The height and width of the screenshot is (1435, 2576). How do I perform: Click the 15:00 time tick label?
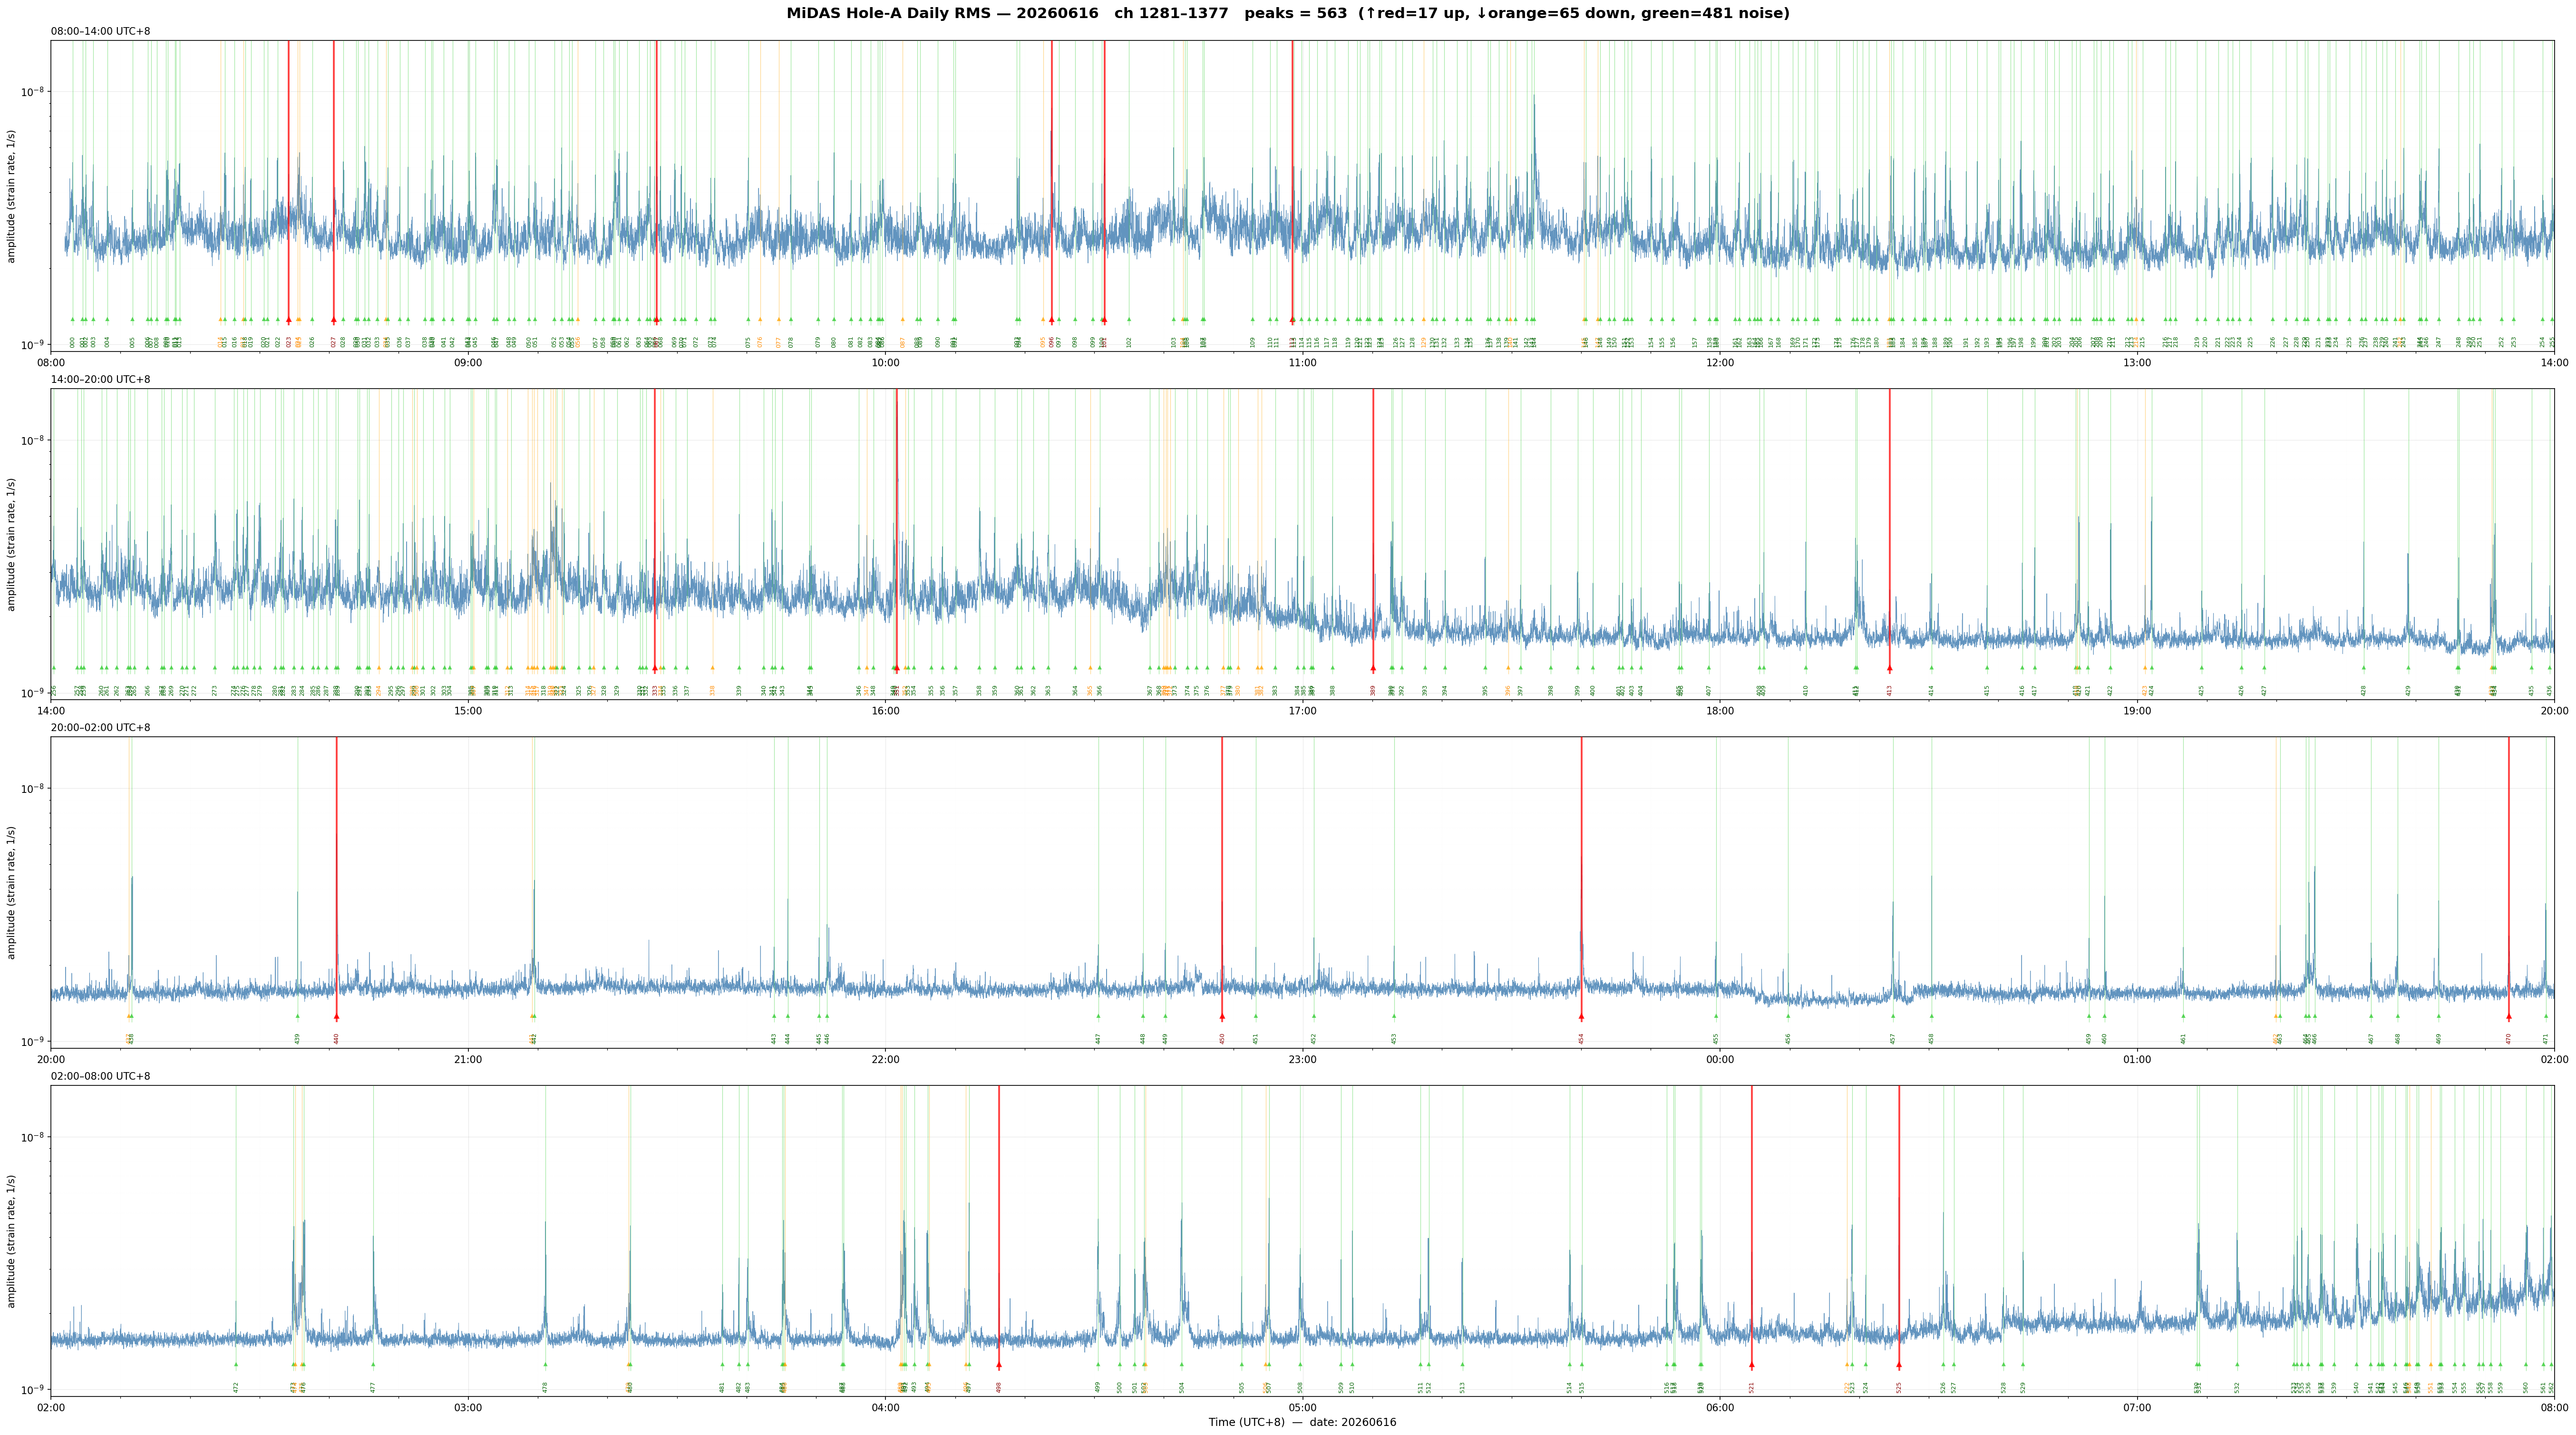(468, 711)
